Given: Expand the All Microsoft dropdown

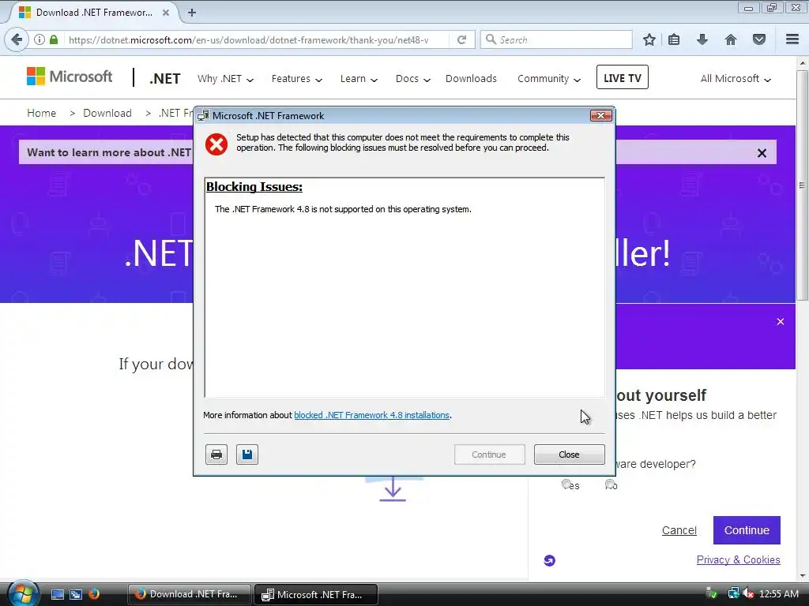Looking at the screenshot, I should tap(736, 79).
